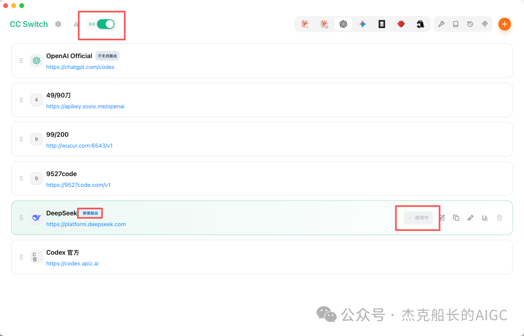Grab the drag handle of Codex 官方 row
Image resolution: width=524 pixels, height=336 pixels.
coord(21,257)
